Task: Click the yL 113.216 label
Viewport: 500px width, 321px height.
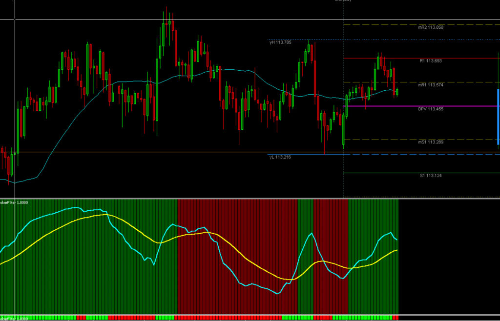Action: point(280,157)
